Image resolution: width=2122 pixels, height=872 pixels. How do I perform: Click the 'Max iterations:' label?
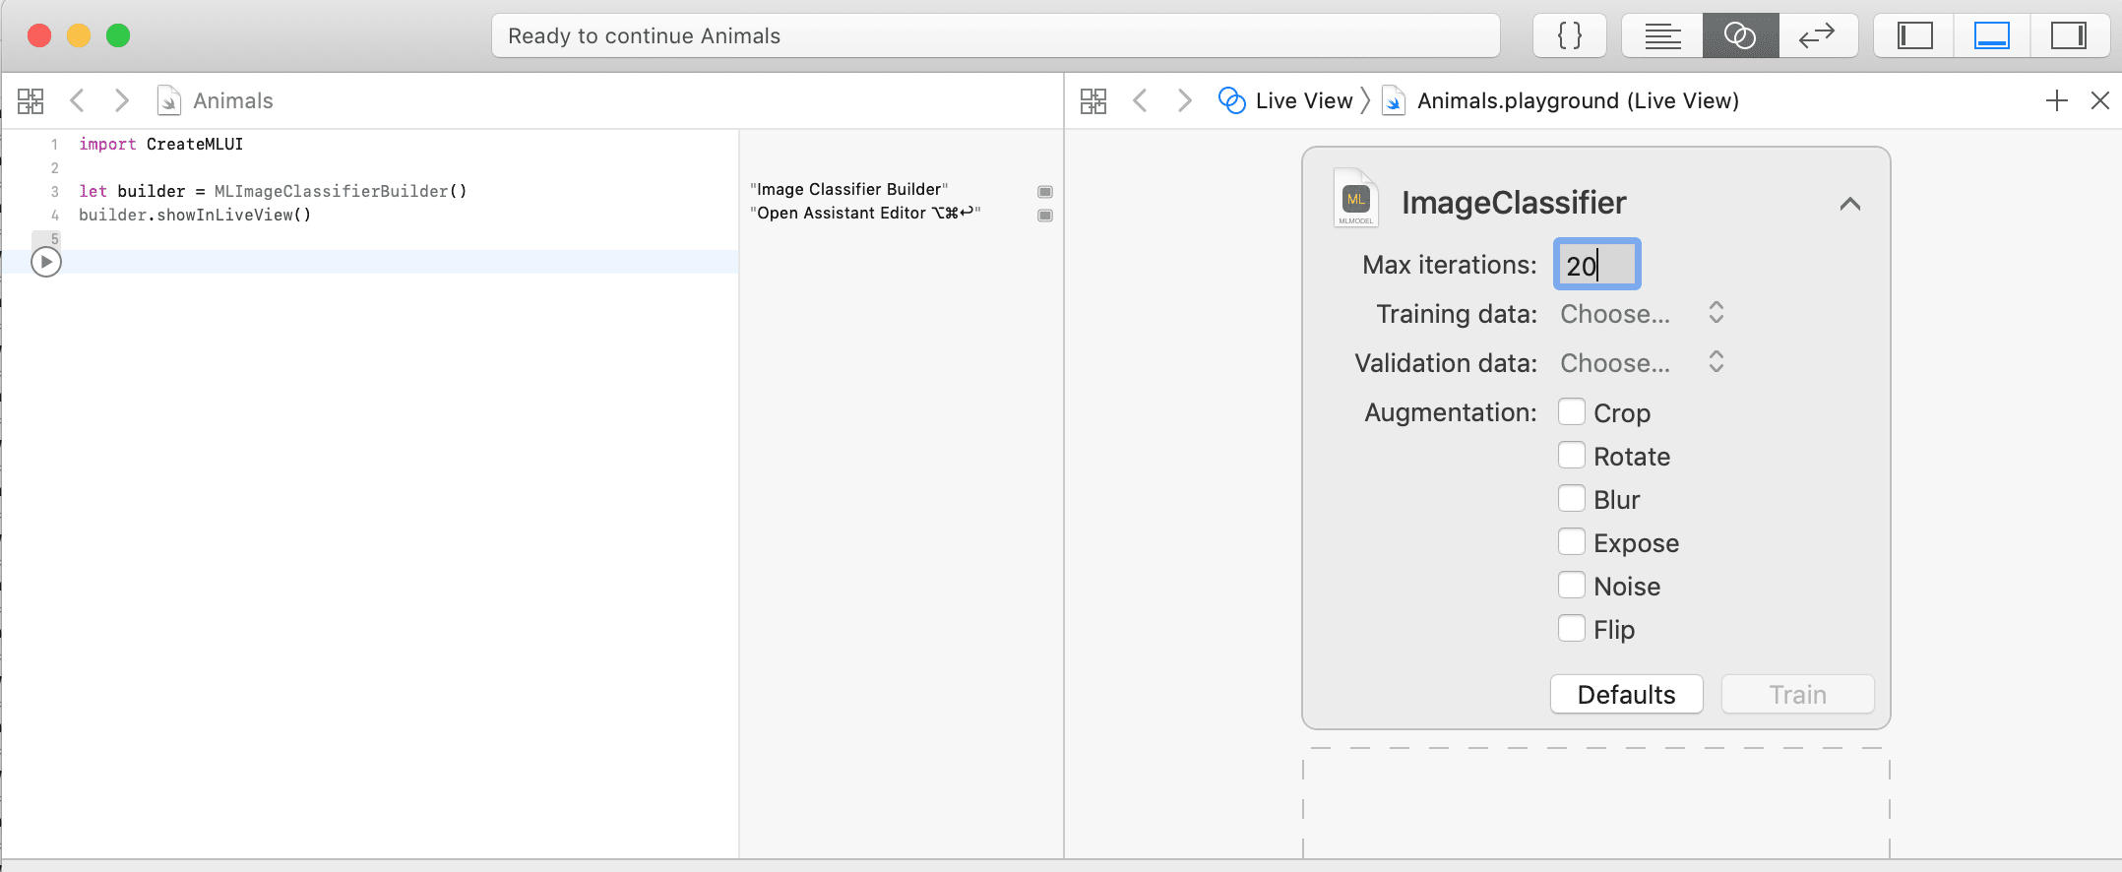coord(1450,265)
